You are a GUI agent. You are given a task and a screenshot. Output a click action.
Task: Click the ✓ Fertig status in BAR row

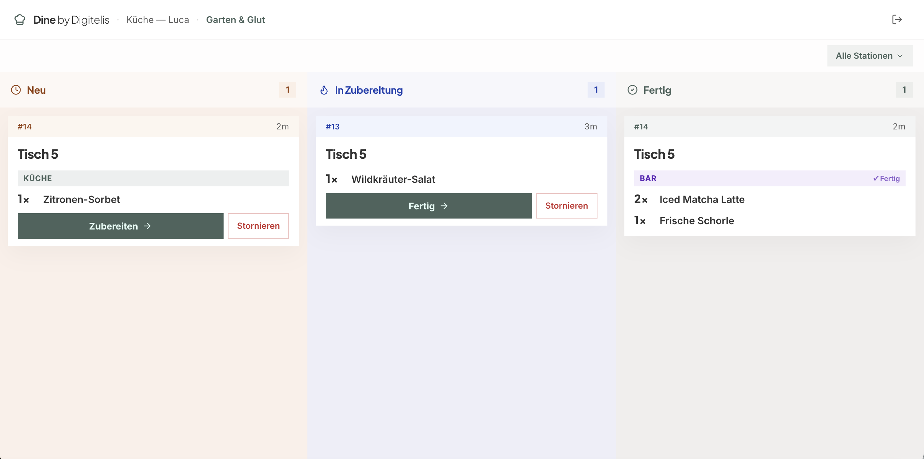click(887, 178)
